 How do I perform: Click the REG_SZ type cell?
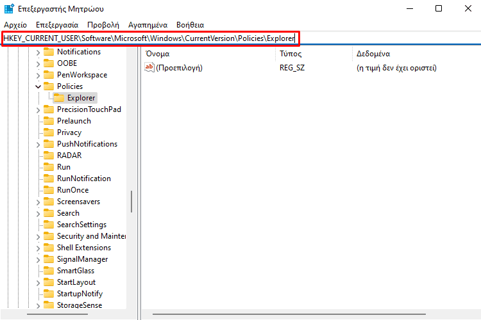coord(292,68)
